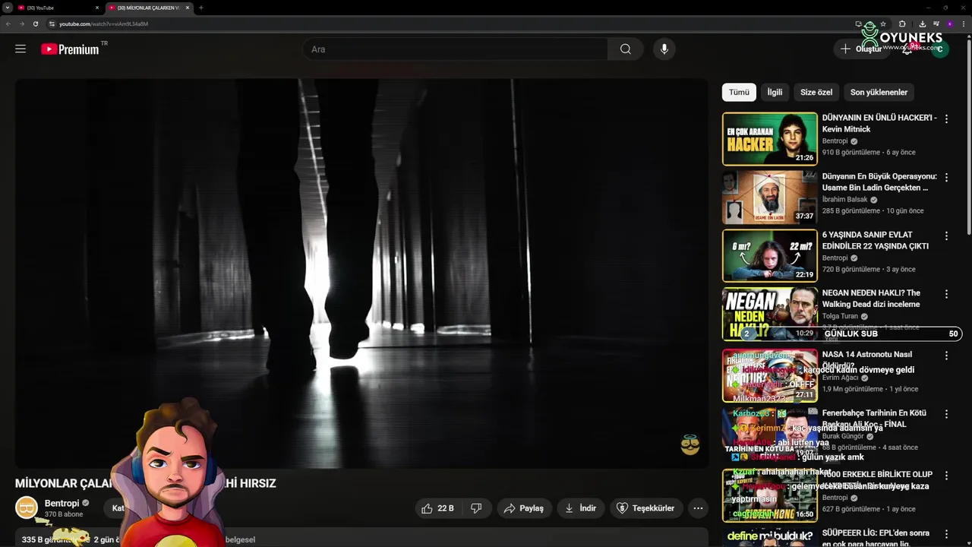972x547 pixels.
Task: Click the Oluştur create button
Action: tap(861, 49)
